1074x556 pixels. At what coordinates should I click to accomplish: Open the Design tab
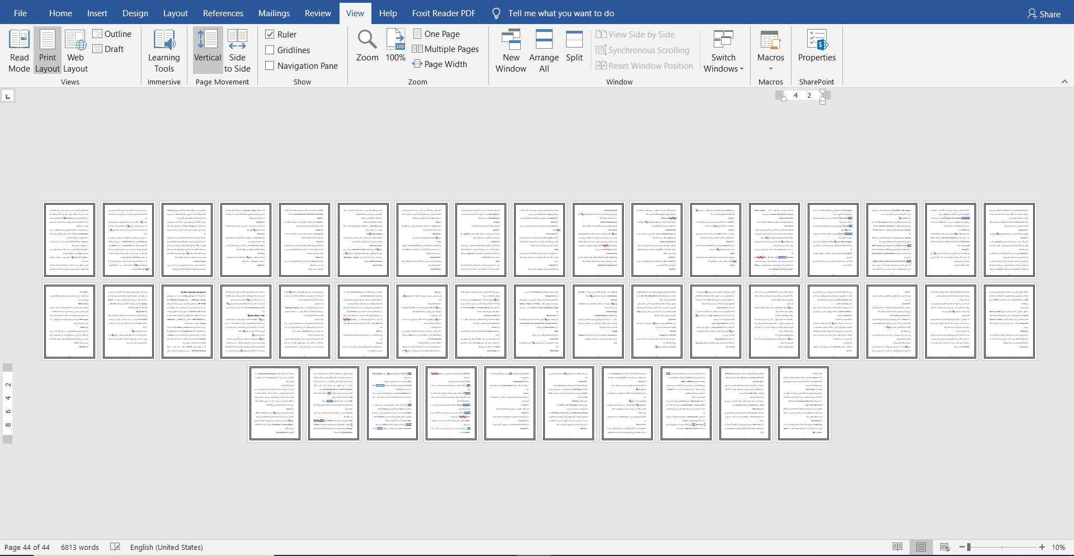point(135,13)
